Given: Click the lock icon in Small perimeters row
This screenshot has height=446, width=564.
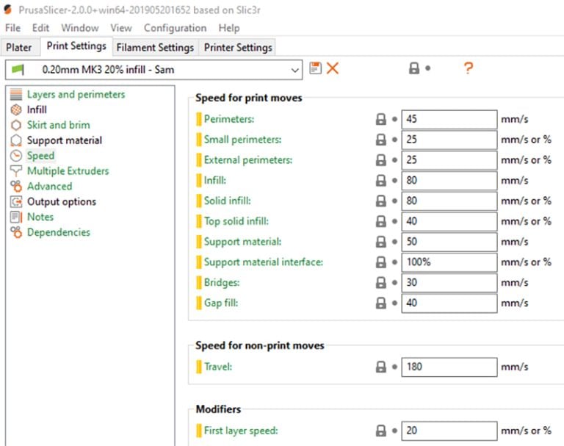Looking at the screenshot, I should tap(381, 140).
